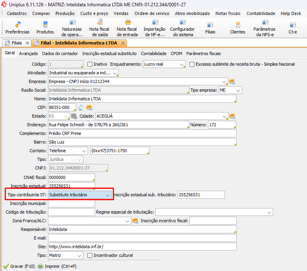Open Tipo contribuinte ST dropdown

80,195
